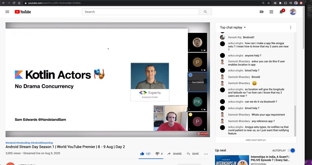The image size is (312, 165).
Task: Open the Chrome profile avatar
Action: coord(296,3)
